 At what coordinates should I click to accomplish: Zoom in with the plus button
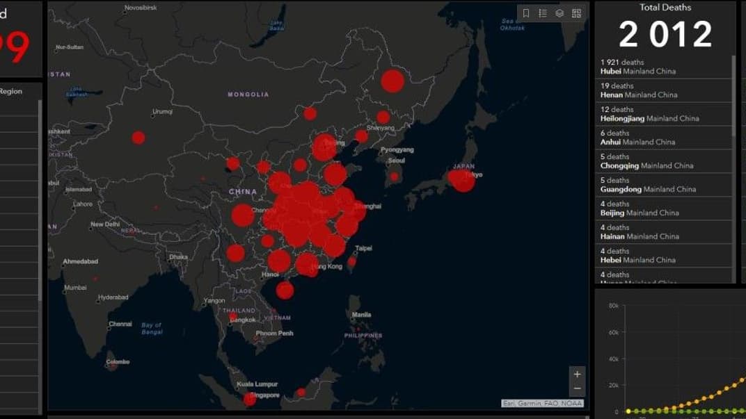(x=577, y=374)
